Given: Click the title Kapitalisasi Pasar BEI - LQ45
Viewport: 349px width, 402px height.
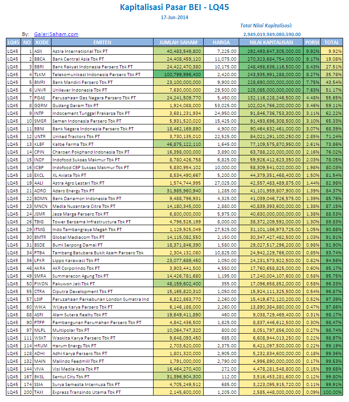Looking at the screenshot, I should pyautogui.click(x=174, y=7).
